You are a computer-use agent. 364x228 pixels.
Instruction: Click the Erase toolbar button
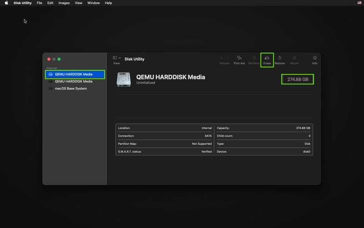click(267, 60)
